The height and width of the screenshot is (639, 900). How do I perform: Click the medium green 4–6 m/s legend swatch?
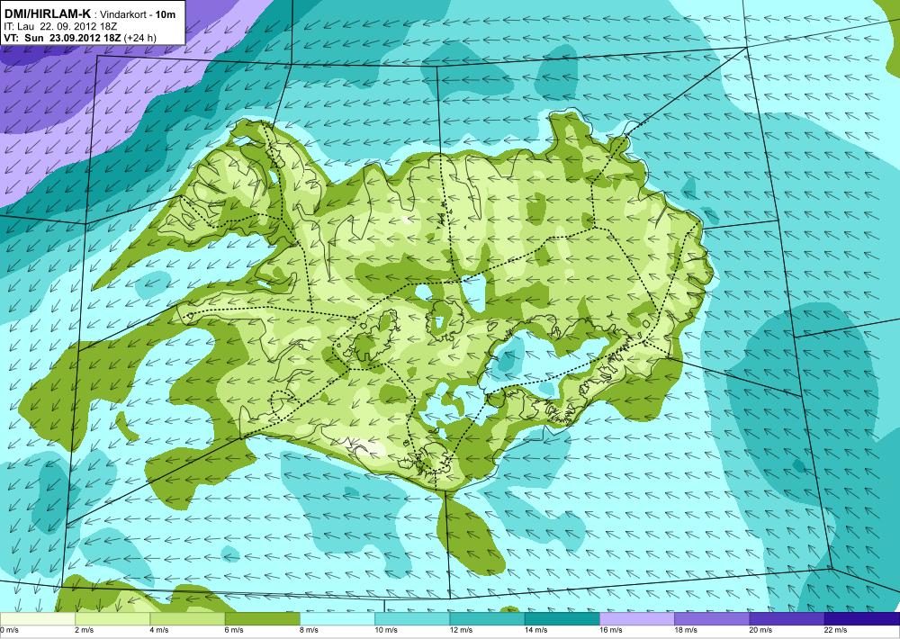click(187, 619)
